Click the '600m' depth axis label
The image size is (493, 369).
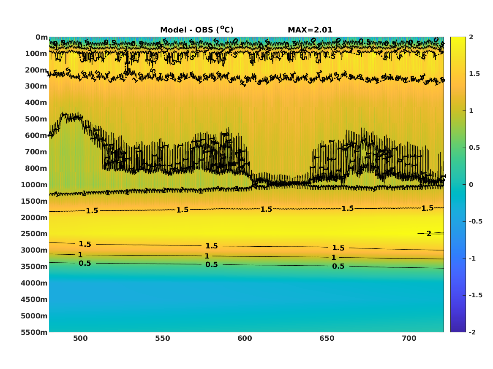36,135
